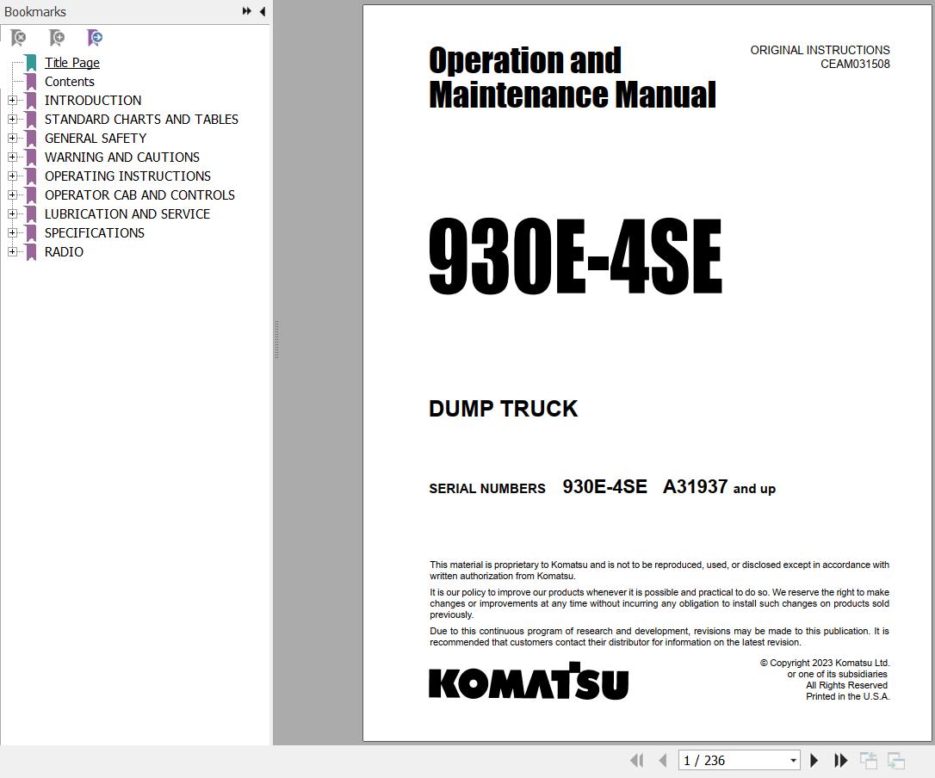Image resolution: width=935 pixels, height=778 pixels.
Task: Click the delete bookmark icon
Action: point(18,38)
